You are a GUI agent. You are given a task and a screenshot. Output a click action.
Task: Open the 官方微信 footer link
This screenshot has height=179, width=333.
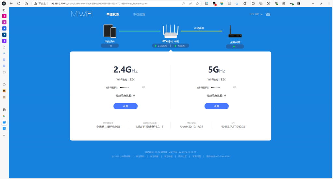point(168,156)
